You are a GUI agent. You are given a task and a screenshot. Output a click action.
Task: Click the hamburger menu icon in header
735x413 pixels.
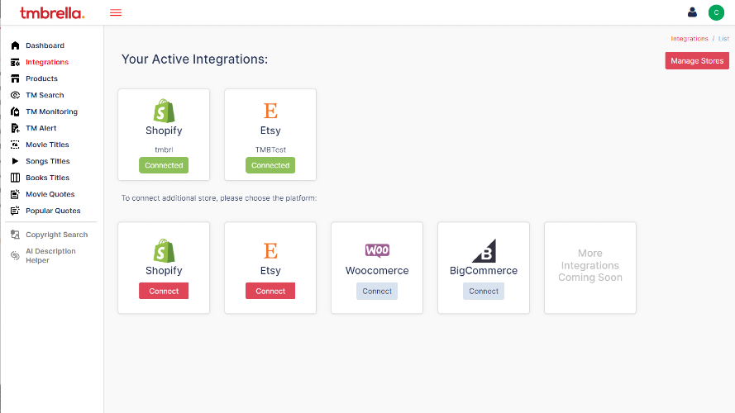tap(116, 12)
